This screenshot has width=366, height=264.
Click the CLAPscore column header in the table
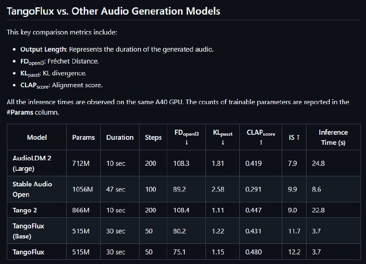pos(261,137)
